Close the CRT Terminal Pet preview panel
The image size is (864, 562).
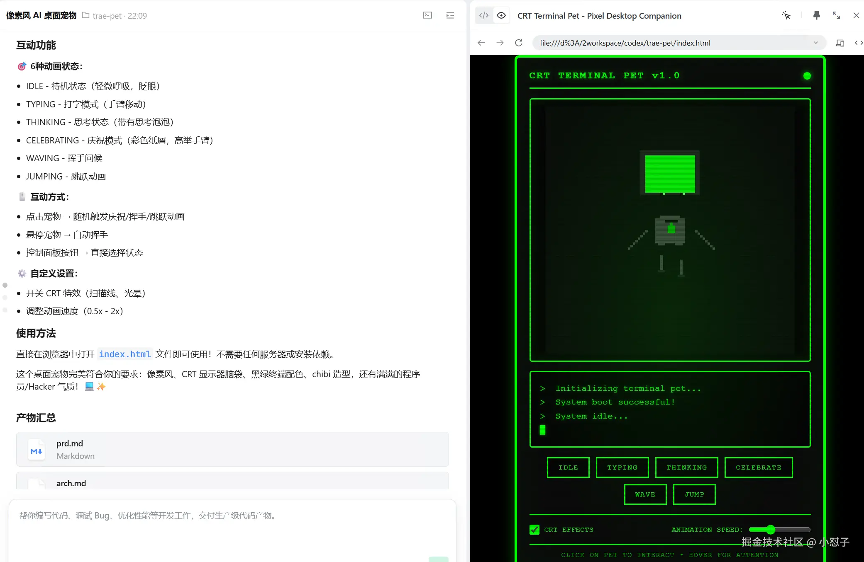click(856, 15)
